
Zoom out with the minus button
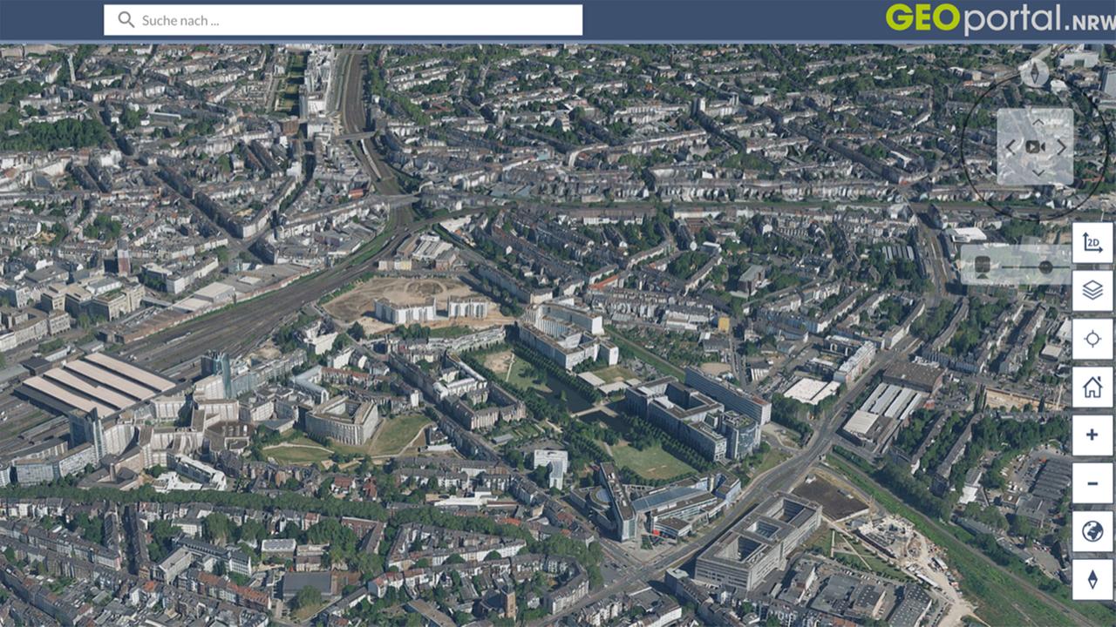pos(1092,483)
